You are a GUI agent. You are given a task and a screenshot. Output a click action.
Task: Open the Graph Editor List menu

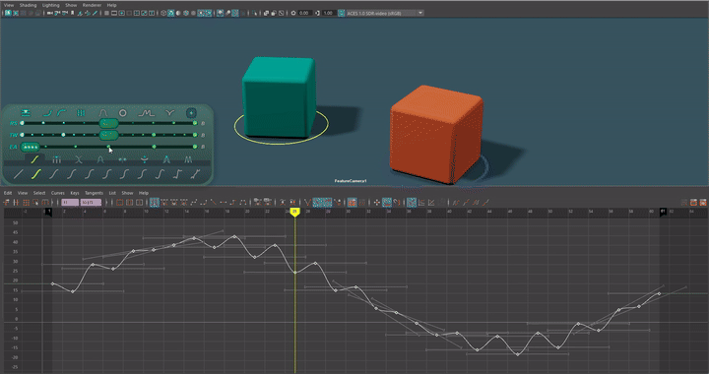[x=112, y=193]
